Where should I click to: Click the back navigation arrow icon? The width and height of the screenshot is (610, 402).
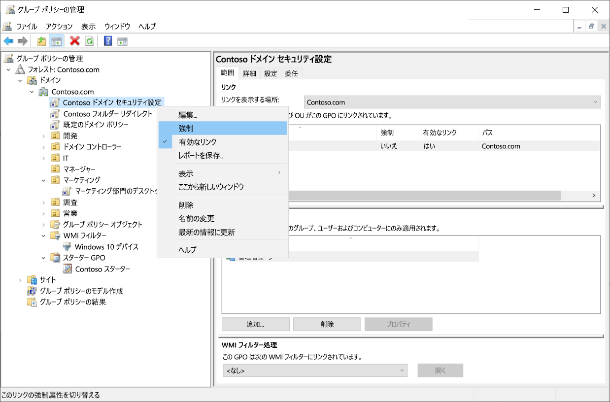pyautogui.click(x=8, y=41)
